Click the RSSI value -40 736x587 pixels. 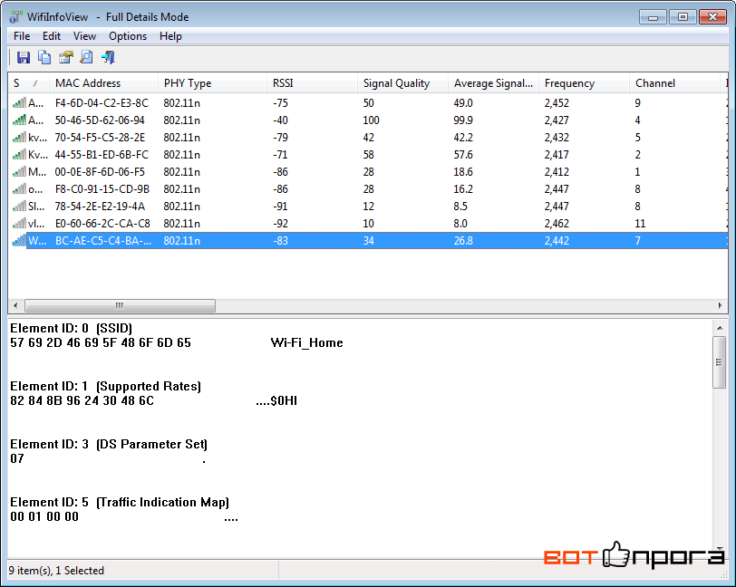[x=280, y=120]
